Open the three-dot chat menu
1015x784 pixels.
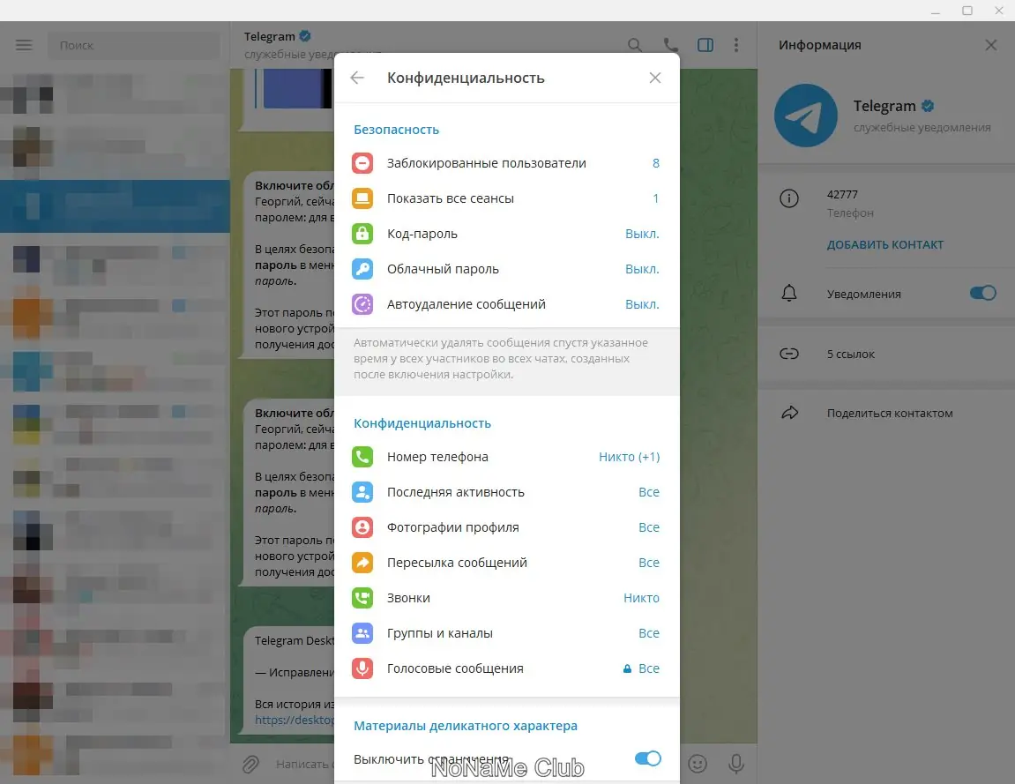[736, 45]
